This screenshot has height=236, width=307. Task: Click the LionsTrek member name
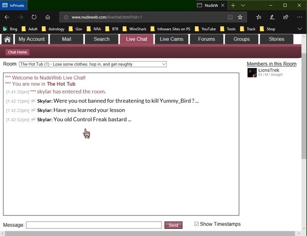[269, 70]
